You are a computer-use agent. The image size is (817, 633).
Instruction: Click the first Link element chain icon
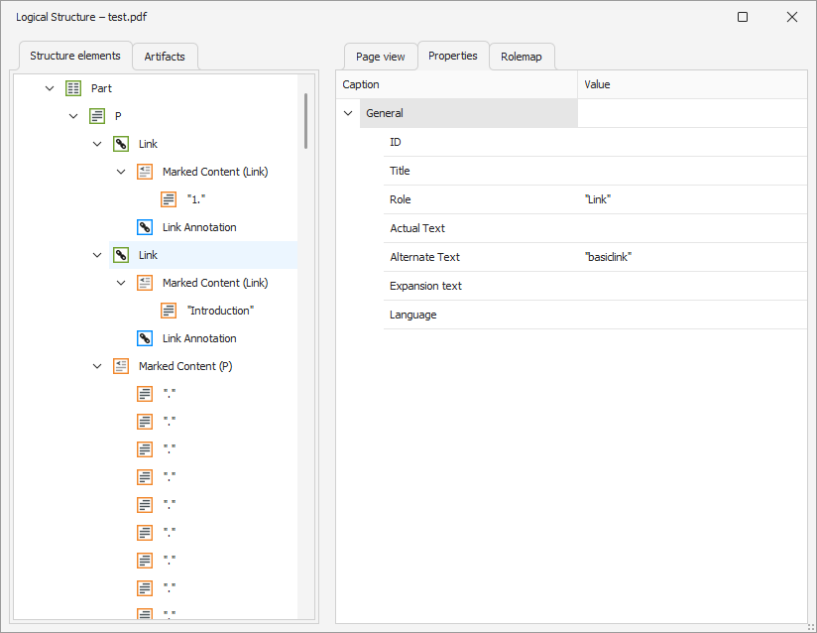(x=121, y=144)
